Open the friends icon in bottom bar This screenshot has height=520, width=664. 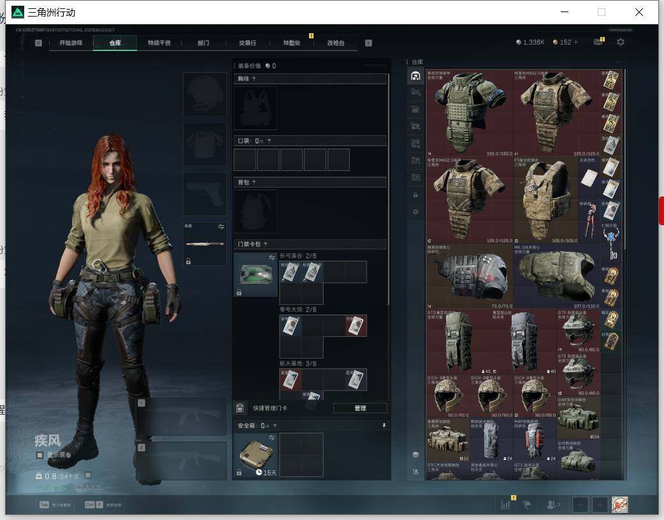(x=552, y=504)
